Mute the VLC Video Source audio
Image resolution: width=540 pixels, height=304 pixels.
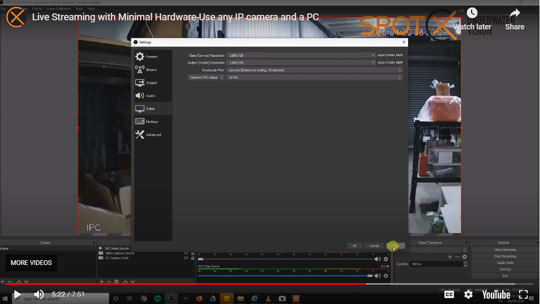(378, 276)
